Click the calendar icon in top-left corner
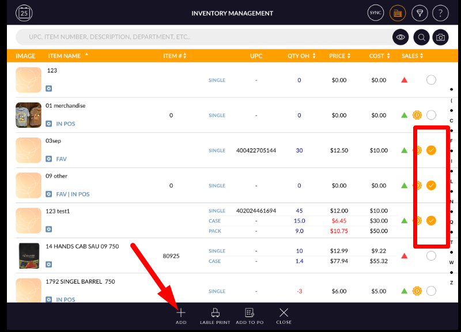 24,13
